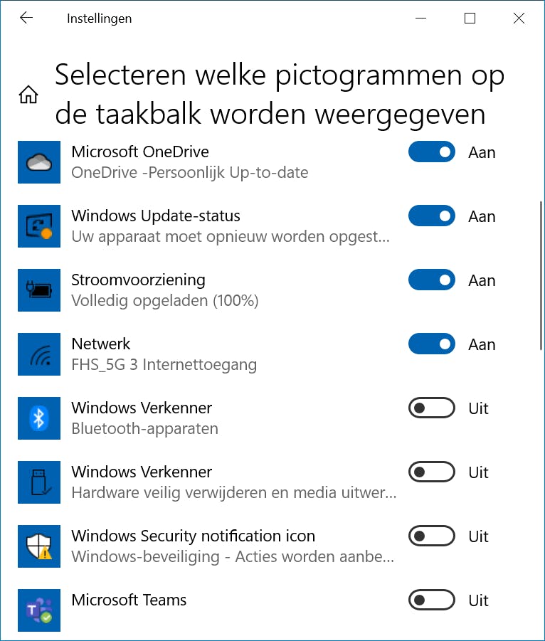Click the Bluetooth-apparaten icon

(39, 418)
